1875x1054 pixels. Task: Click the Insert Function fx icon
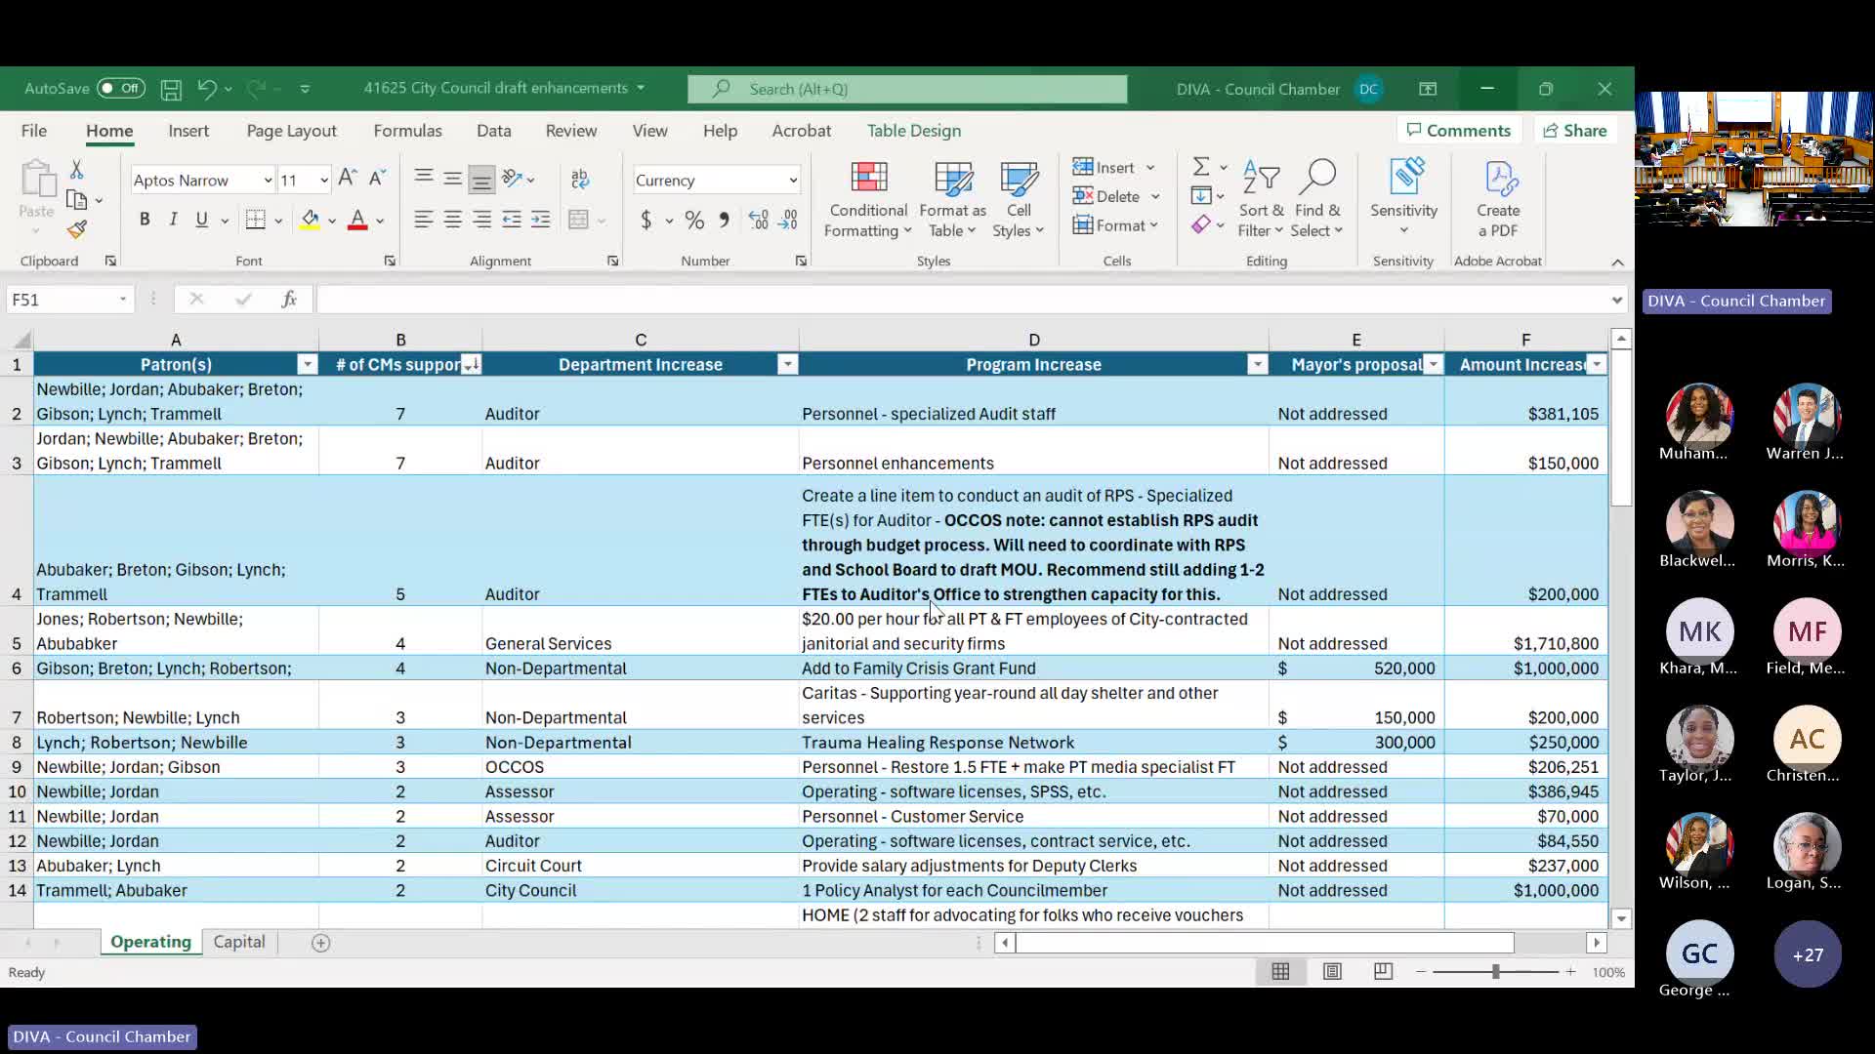pos(289,300)
